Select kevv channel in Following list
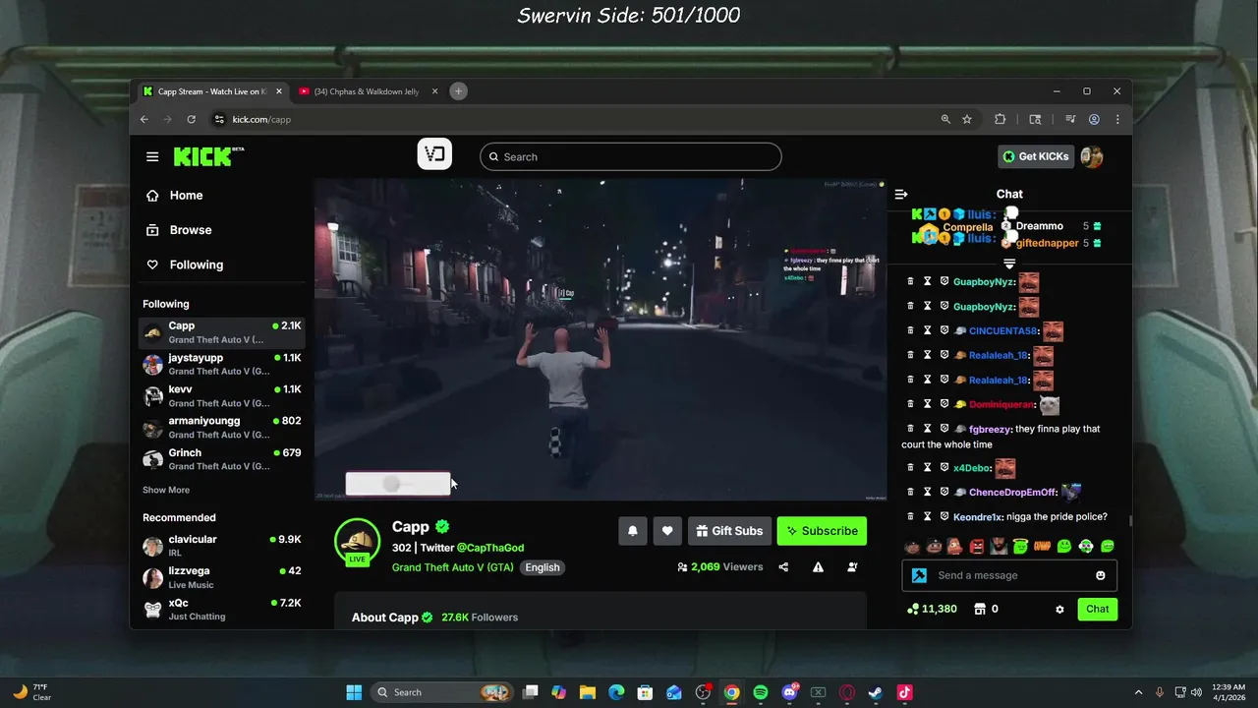The width and height of the screenshot is (1258, 708). pos(222,395)
